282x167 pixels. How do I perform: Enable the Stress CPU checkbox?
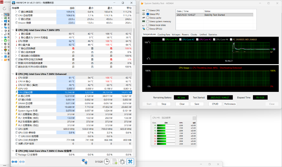tap(148, 10)
